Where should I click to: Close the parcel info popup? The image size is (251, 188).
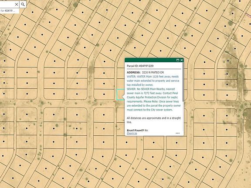pyautogui.click(x=182, y=60)
